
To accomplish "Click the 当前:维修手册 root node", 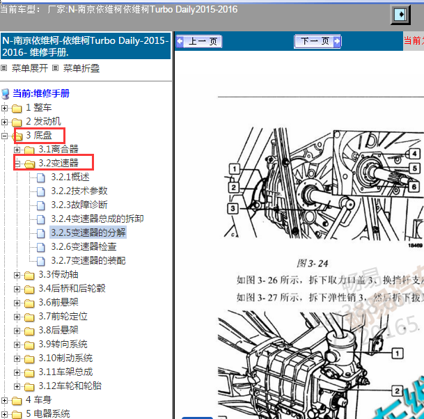I will pos(41,93).
